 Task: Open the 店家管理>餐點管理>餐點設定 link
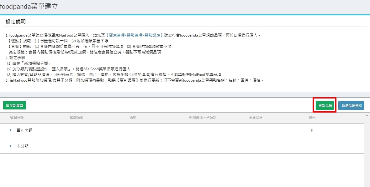point(135,35)
